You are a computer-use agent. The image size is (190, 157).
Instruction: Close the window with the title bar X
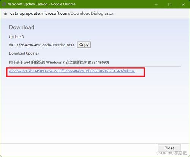point(183,5)
